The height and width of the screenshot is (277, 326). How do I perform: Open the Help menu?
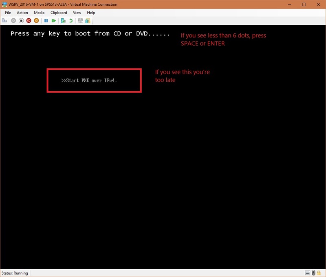click(x=90, y=13)
